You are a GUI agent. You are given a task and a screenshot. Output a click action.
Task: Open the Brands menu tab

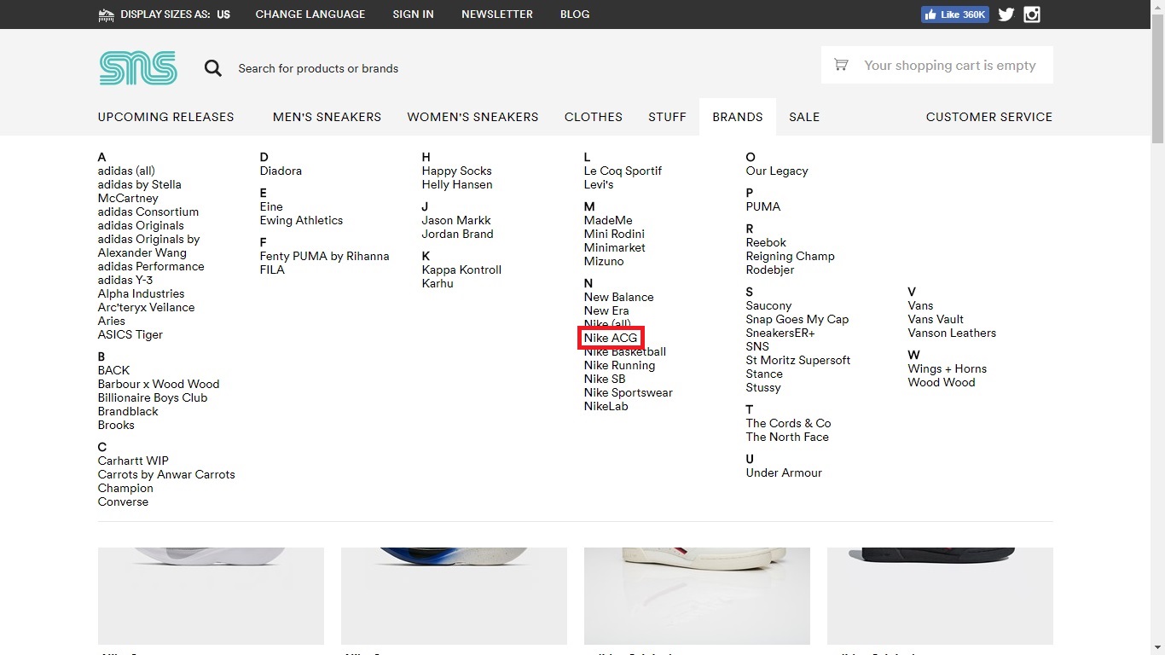(737, 117)
